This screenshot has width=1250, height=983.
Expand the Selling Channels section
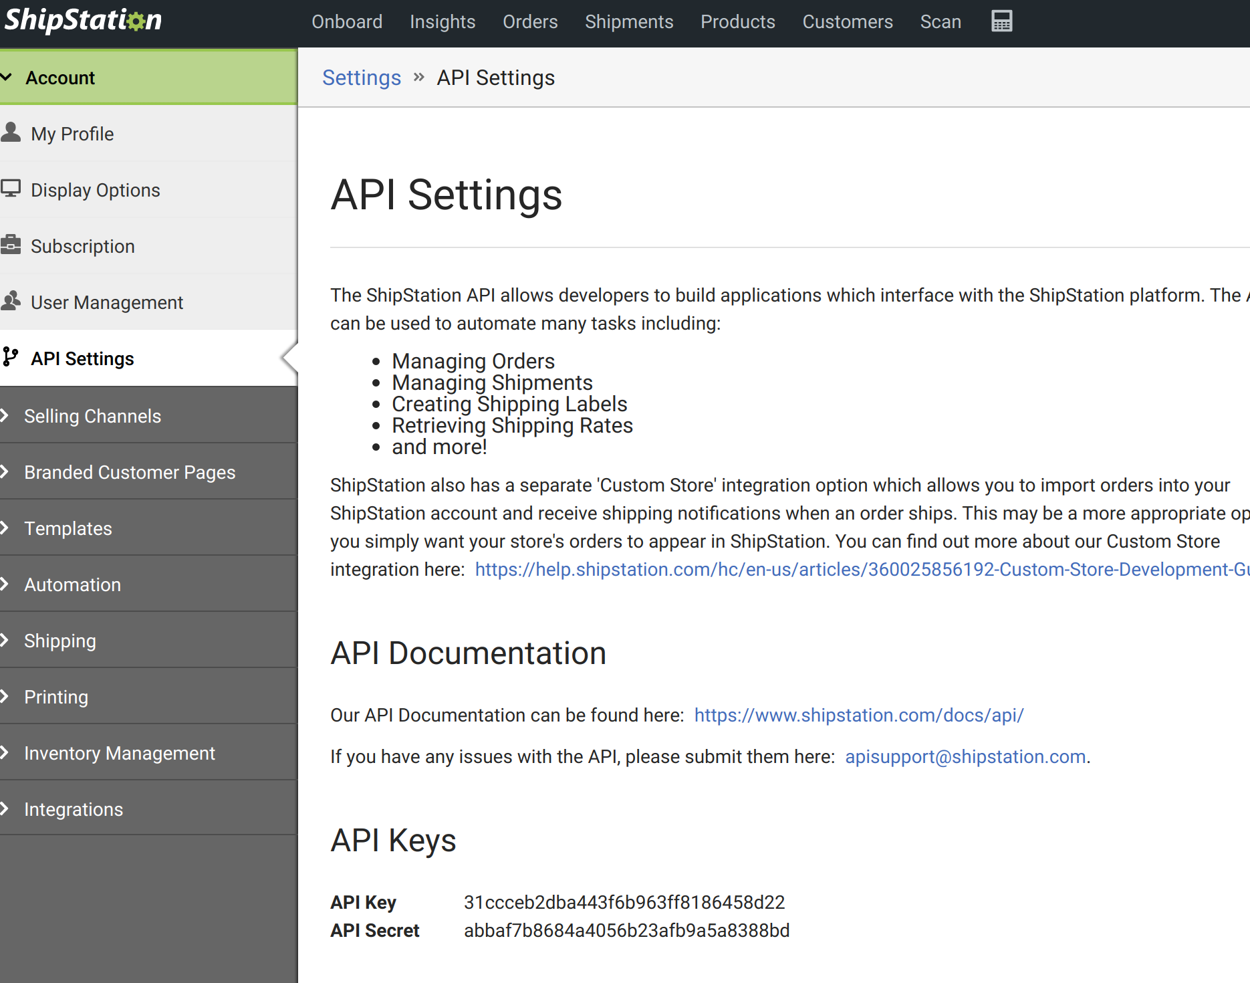(148, 416)
